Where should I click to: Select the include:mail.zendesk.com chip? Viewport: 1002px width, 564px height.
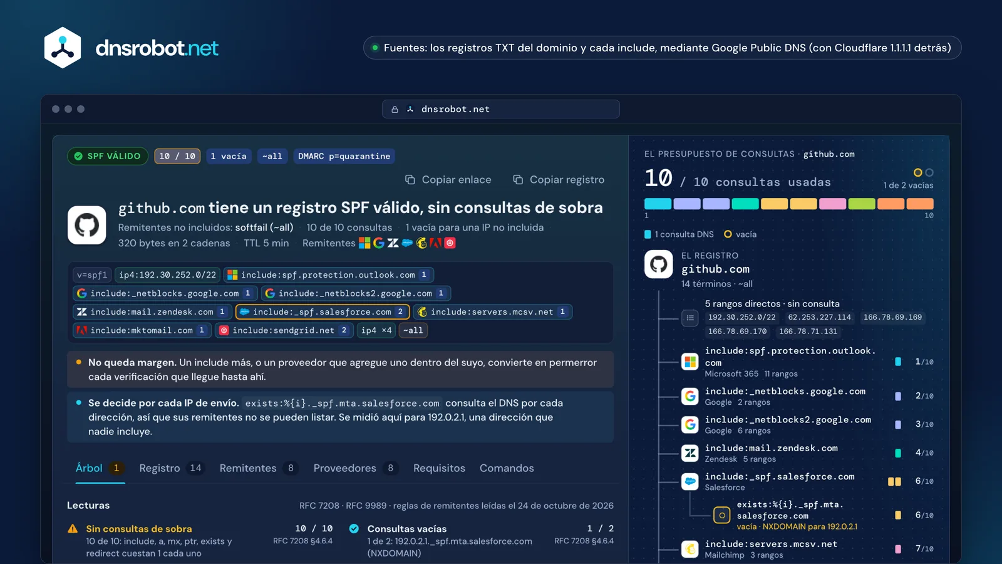(152, 311)
